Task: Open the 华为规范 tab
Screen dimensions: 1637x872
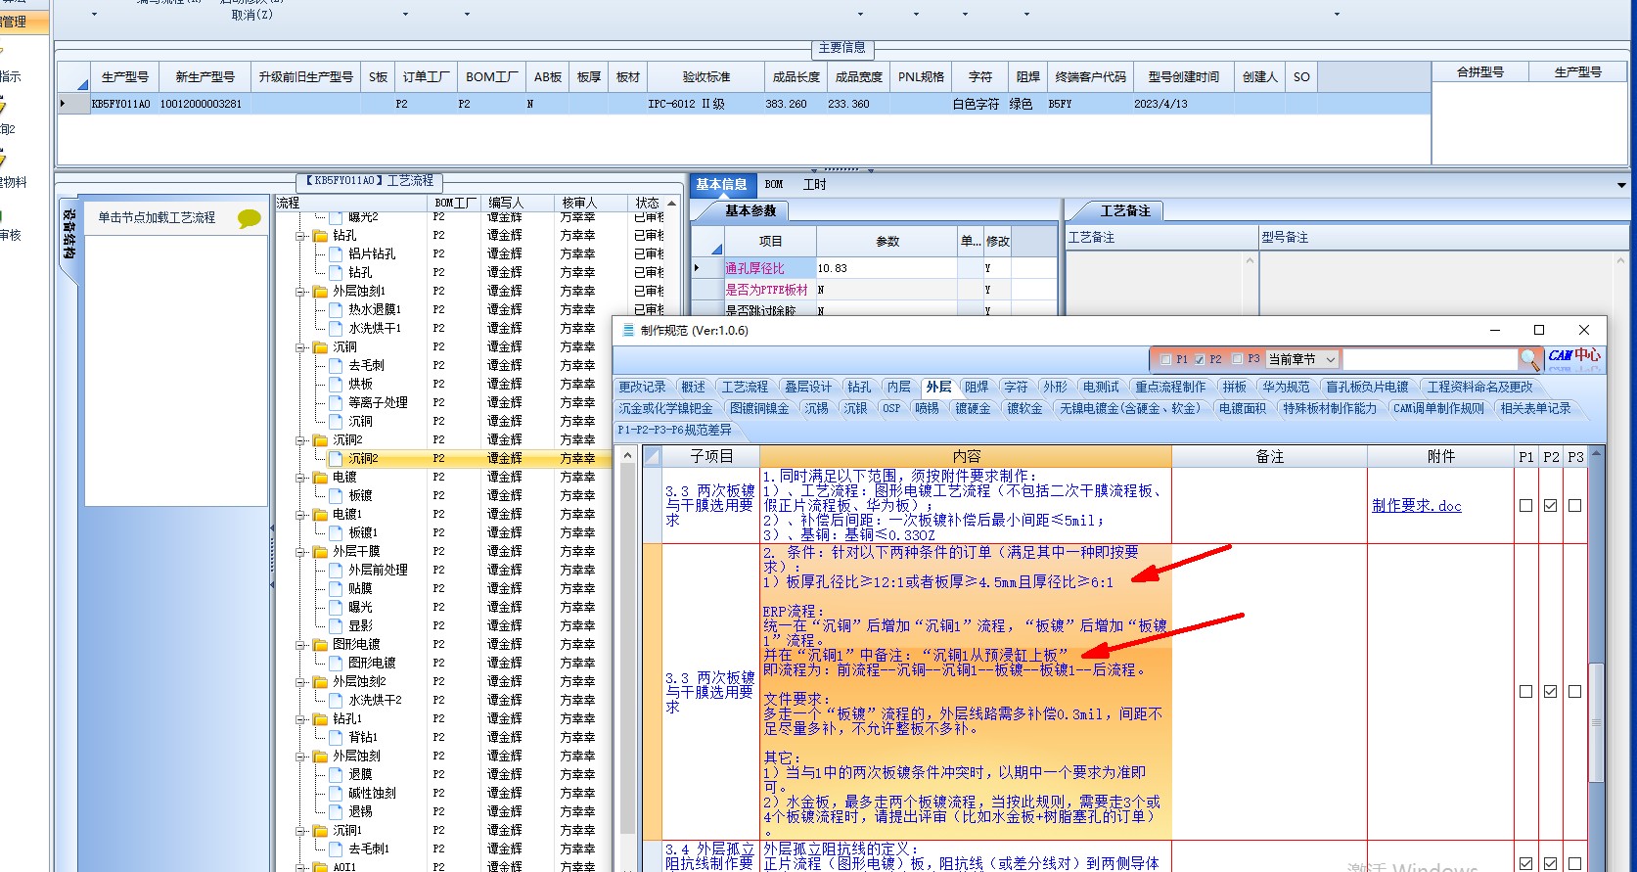Action: click(1286, 387)
